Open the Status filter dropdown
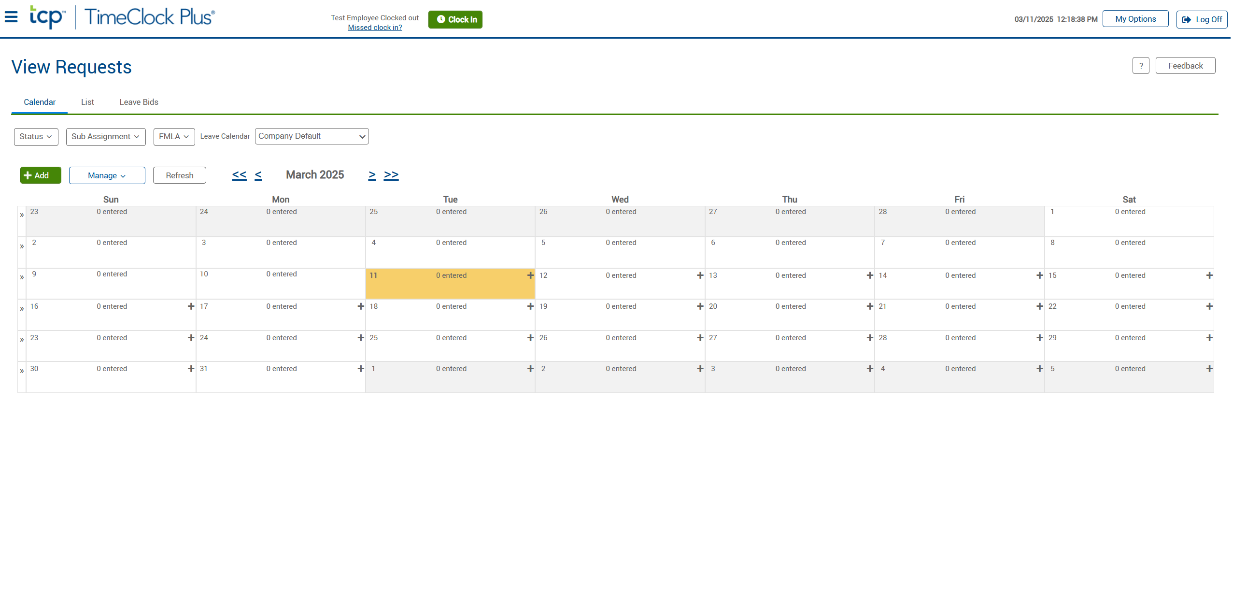This screenshot has height=591, width=1233. [x=36, y=137]
